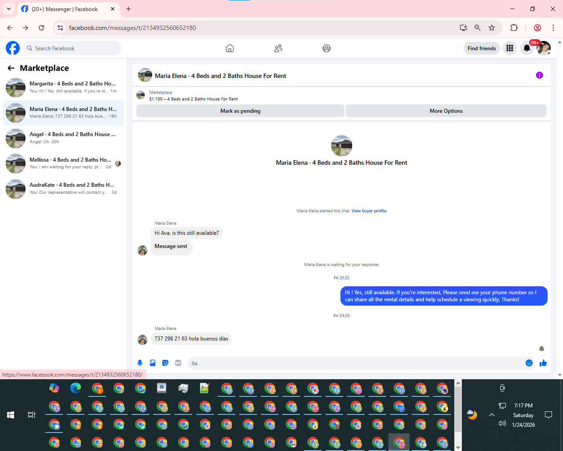Screen dimensions: 563x451
Task: Open Facebook Home feed icon
Action: click(x=230, y=48)
